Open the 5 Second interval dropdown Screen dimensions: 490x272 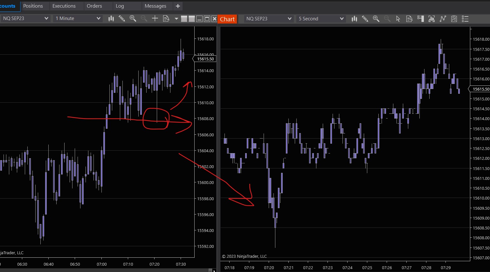pos(321,19)
